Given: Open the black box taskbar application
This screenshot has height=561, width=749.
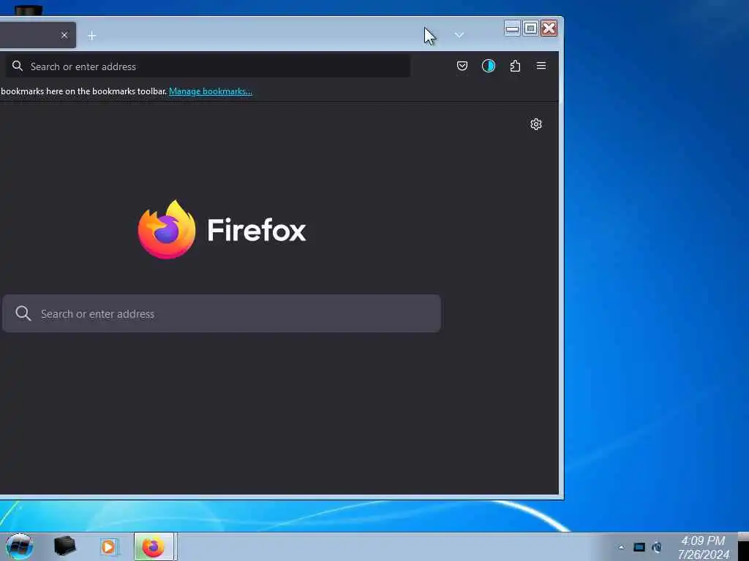Looking at the screenshot, I should pos(64,546).
